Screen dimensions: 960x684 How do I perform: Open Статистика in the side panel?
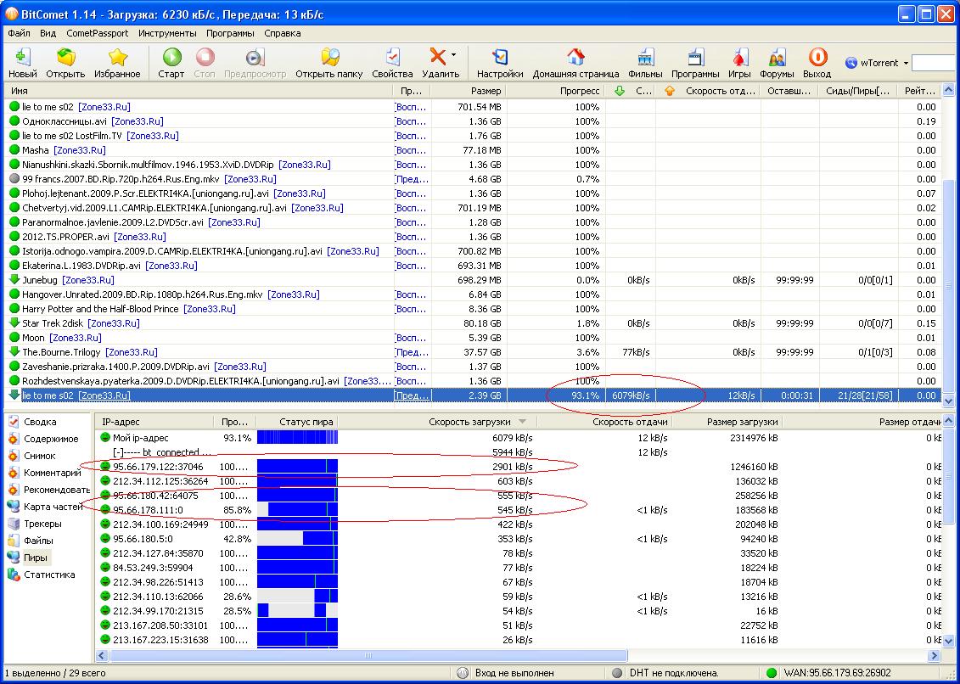(49, 575)
